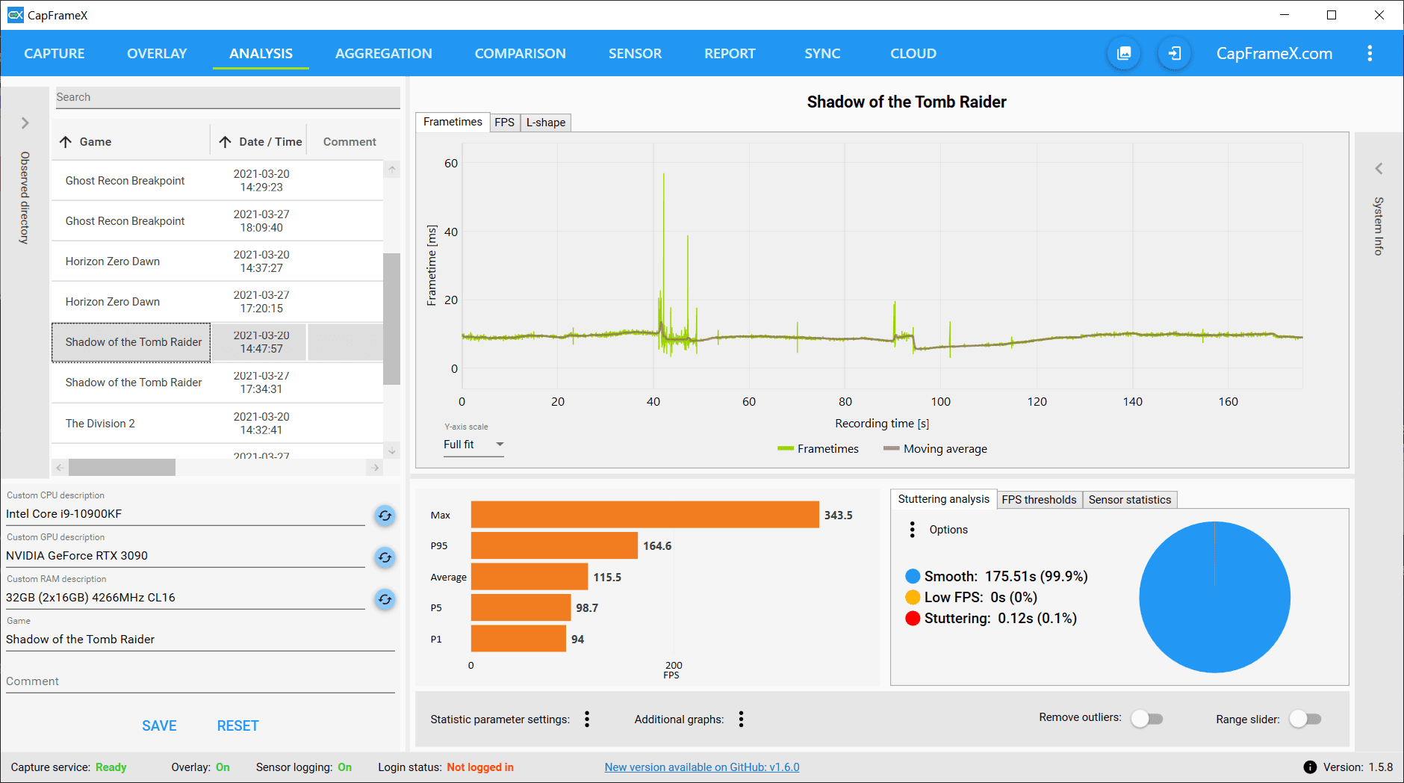Image resolution: width=1404 pixels, height=783 pixels.
Task: Expand the Observed directory side panel
Action: [25, 123]
